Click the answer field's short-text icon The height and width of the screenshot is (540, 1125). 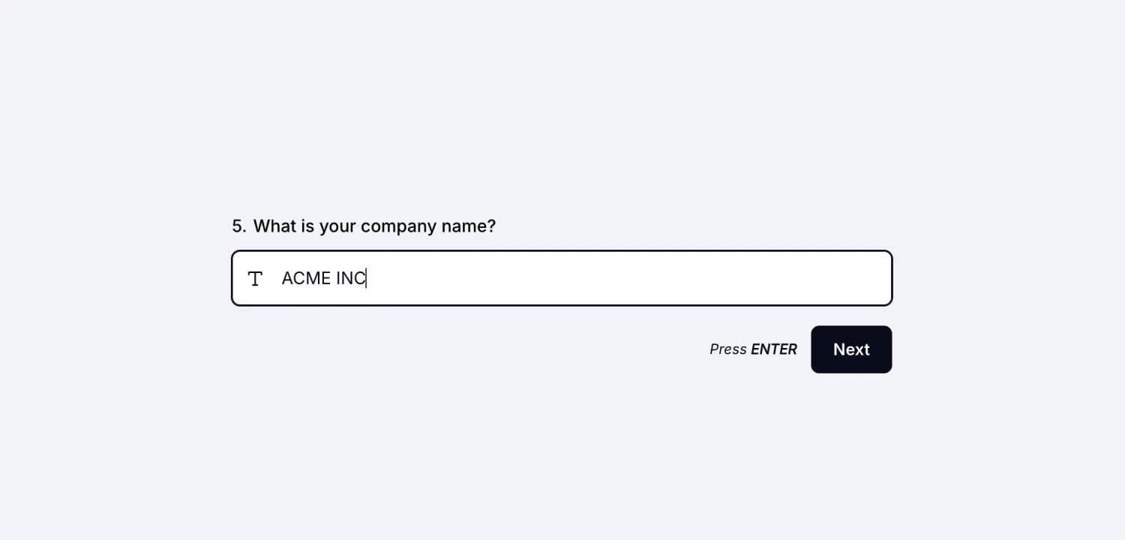(x=255, y=278)
